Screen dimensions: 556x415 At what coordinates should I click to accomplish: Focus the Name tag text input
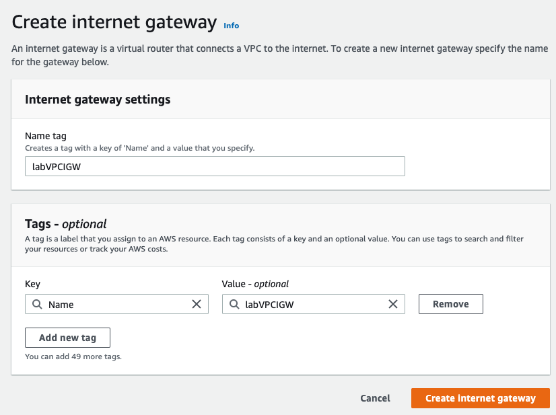coord(215,166)
